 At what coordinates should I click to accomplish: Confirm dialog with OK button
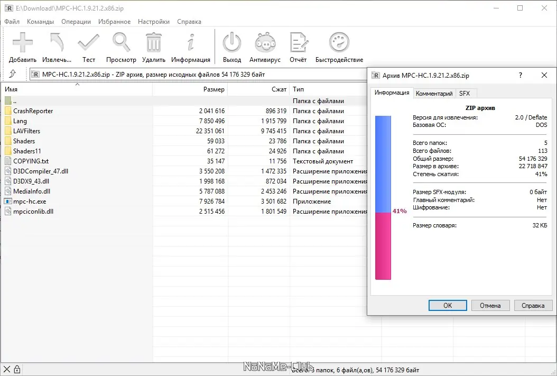[448, 305]
